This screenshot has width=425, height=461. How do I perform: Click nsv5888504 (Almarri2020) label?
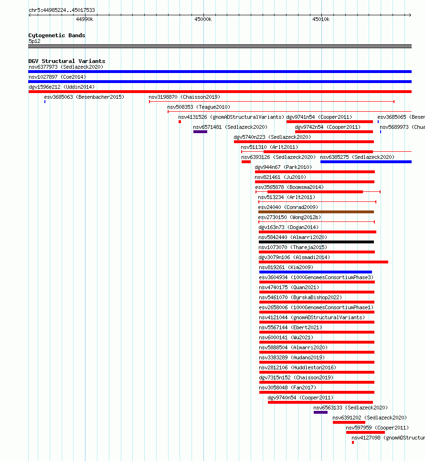[294, 347]
